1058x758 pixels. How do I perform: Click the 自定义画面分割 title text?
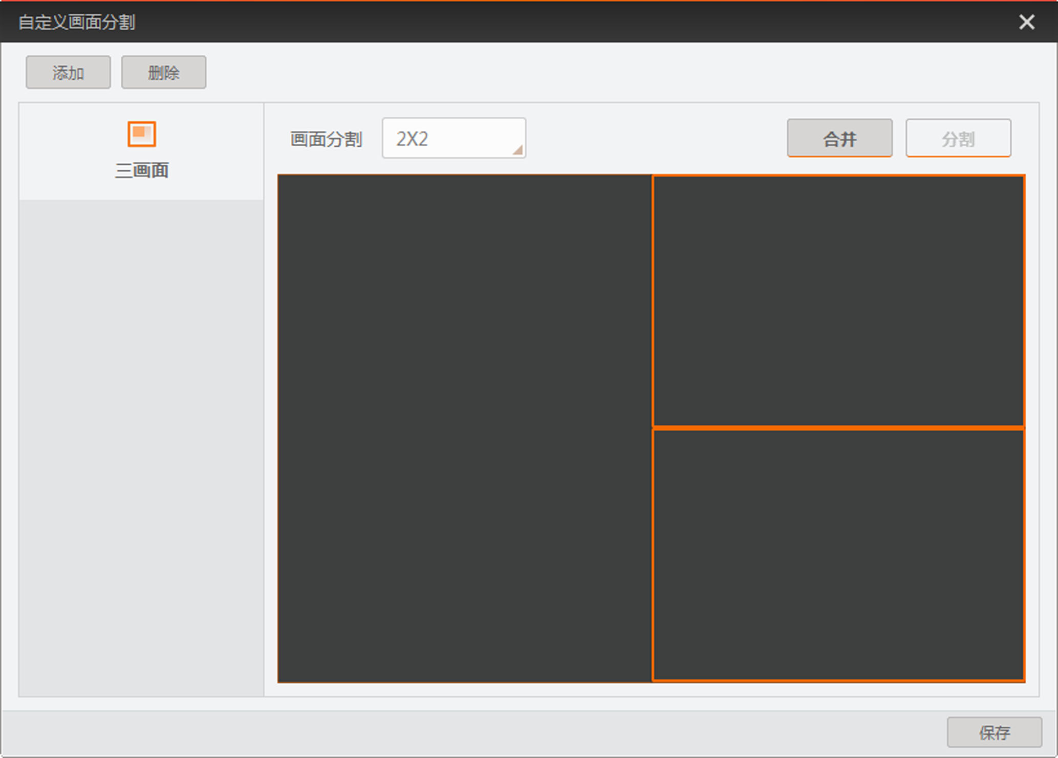tap(77, 23)
